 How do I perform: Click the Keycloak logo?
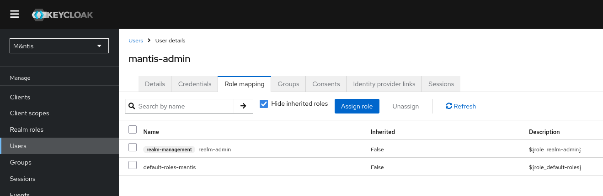[62, 15]
